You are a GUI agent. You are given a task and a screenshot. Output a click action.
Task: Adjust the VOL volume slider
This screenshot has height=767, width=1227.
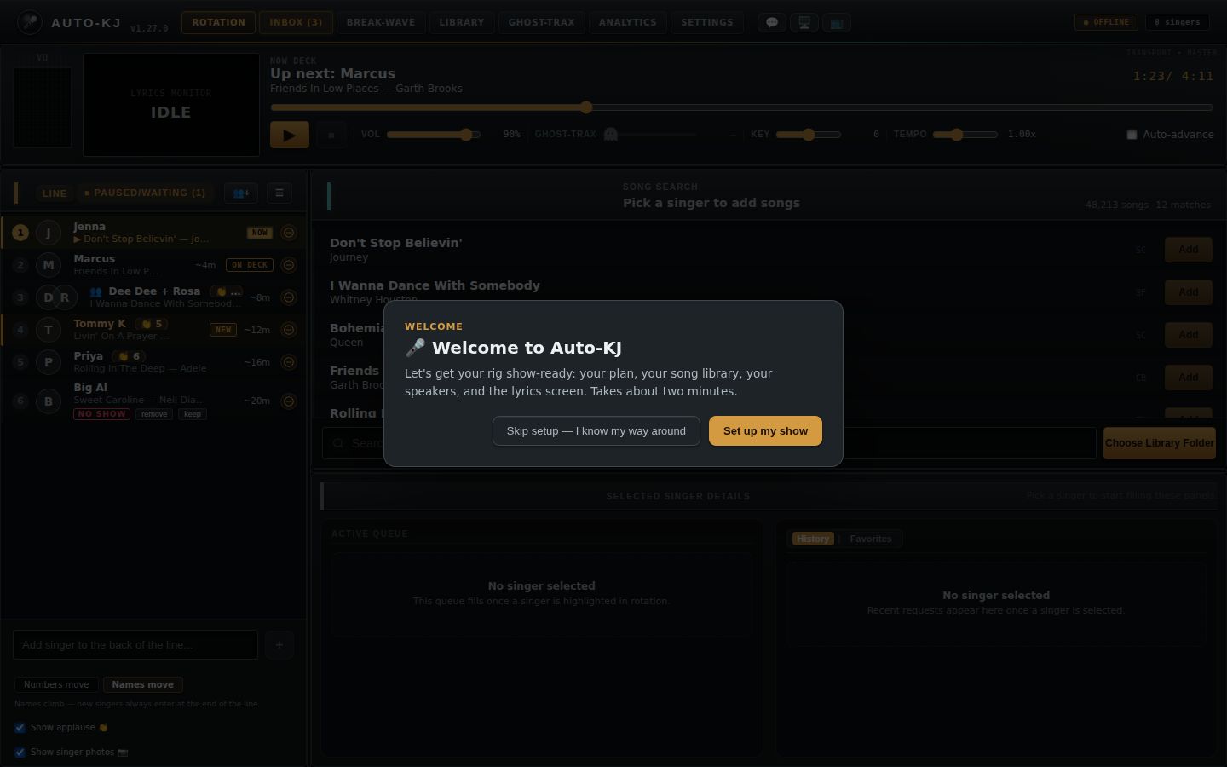click(x=434, y=135)
